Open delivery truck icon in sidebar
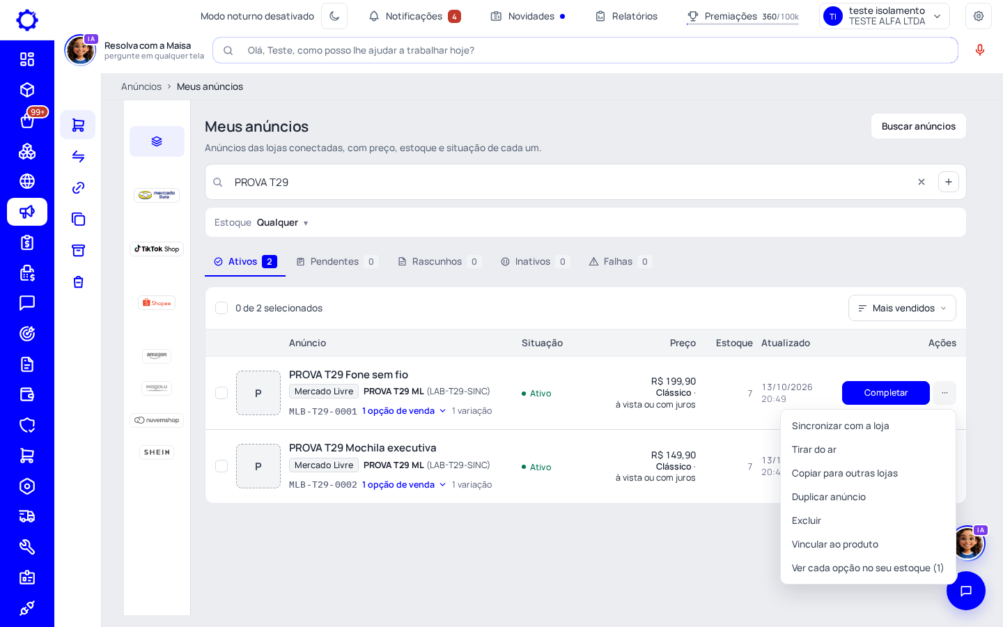 coord(27,516)
